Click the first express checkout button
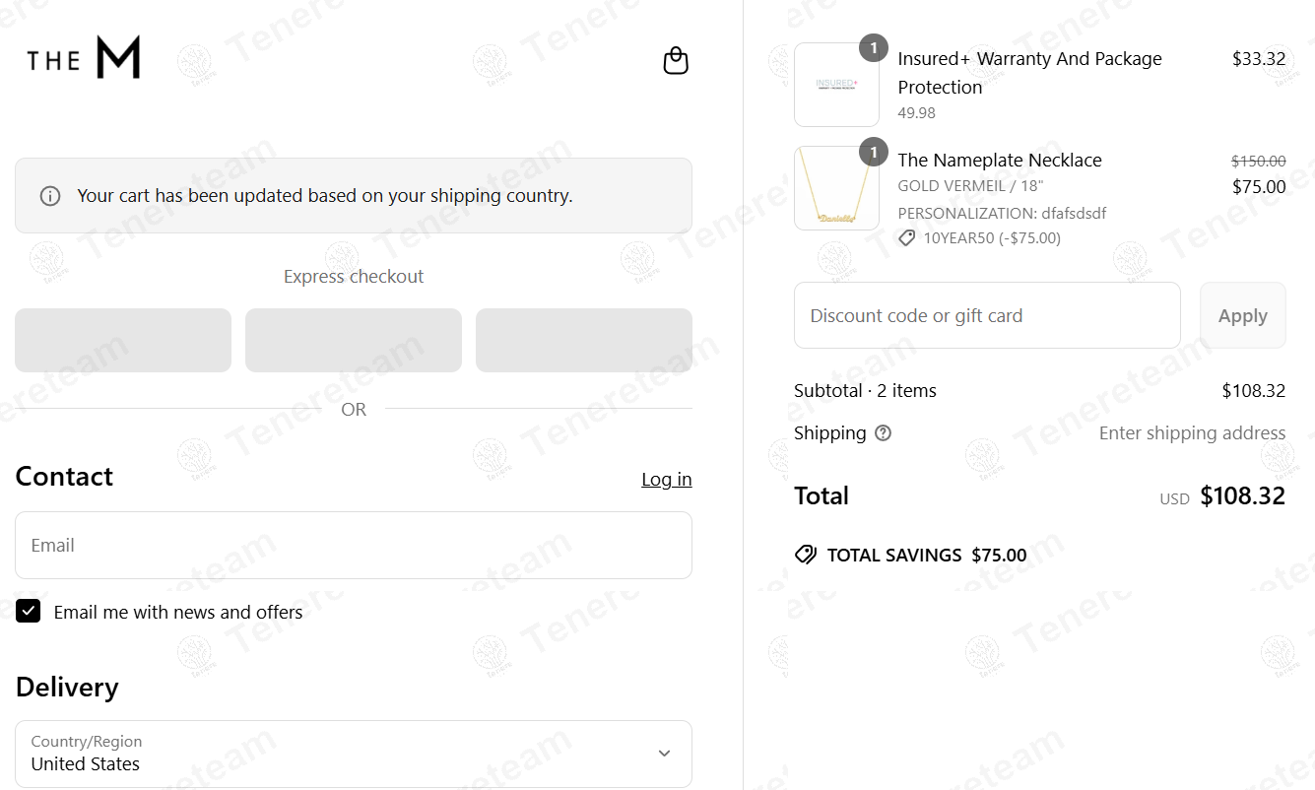This screenshot has height=790, width=1315. click(123, 341)
